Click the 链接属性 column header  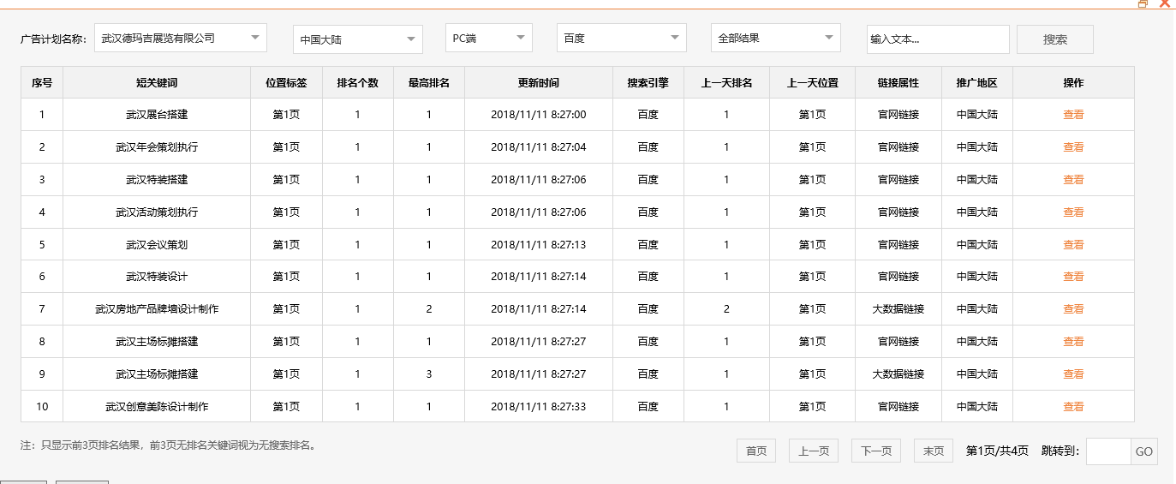point(898,83)
